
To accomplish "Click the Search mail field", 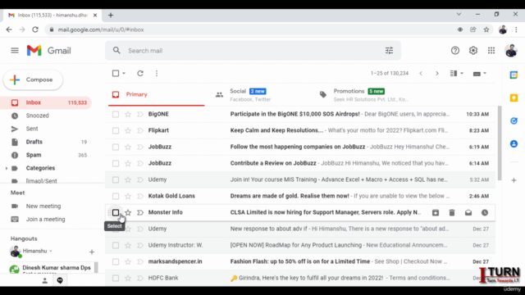I will click(253, 51).
